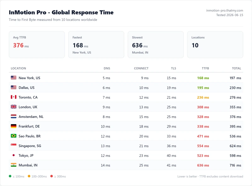This screenshot has width=252, height=186.
Task: Click the German flag beside Frankfurt
Action: [14, 126]
